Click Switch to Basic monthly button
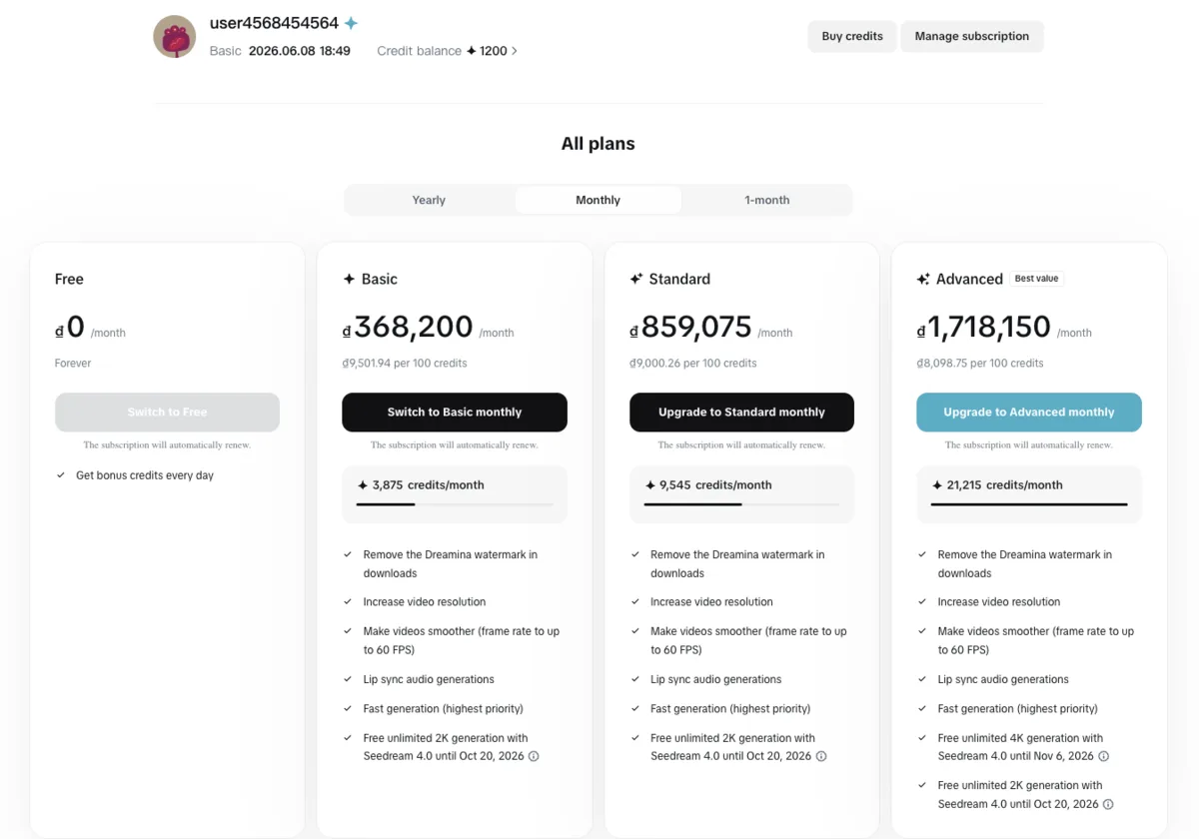1199x839 pixels. 455,412
